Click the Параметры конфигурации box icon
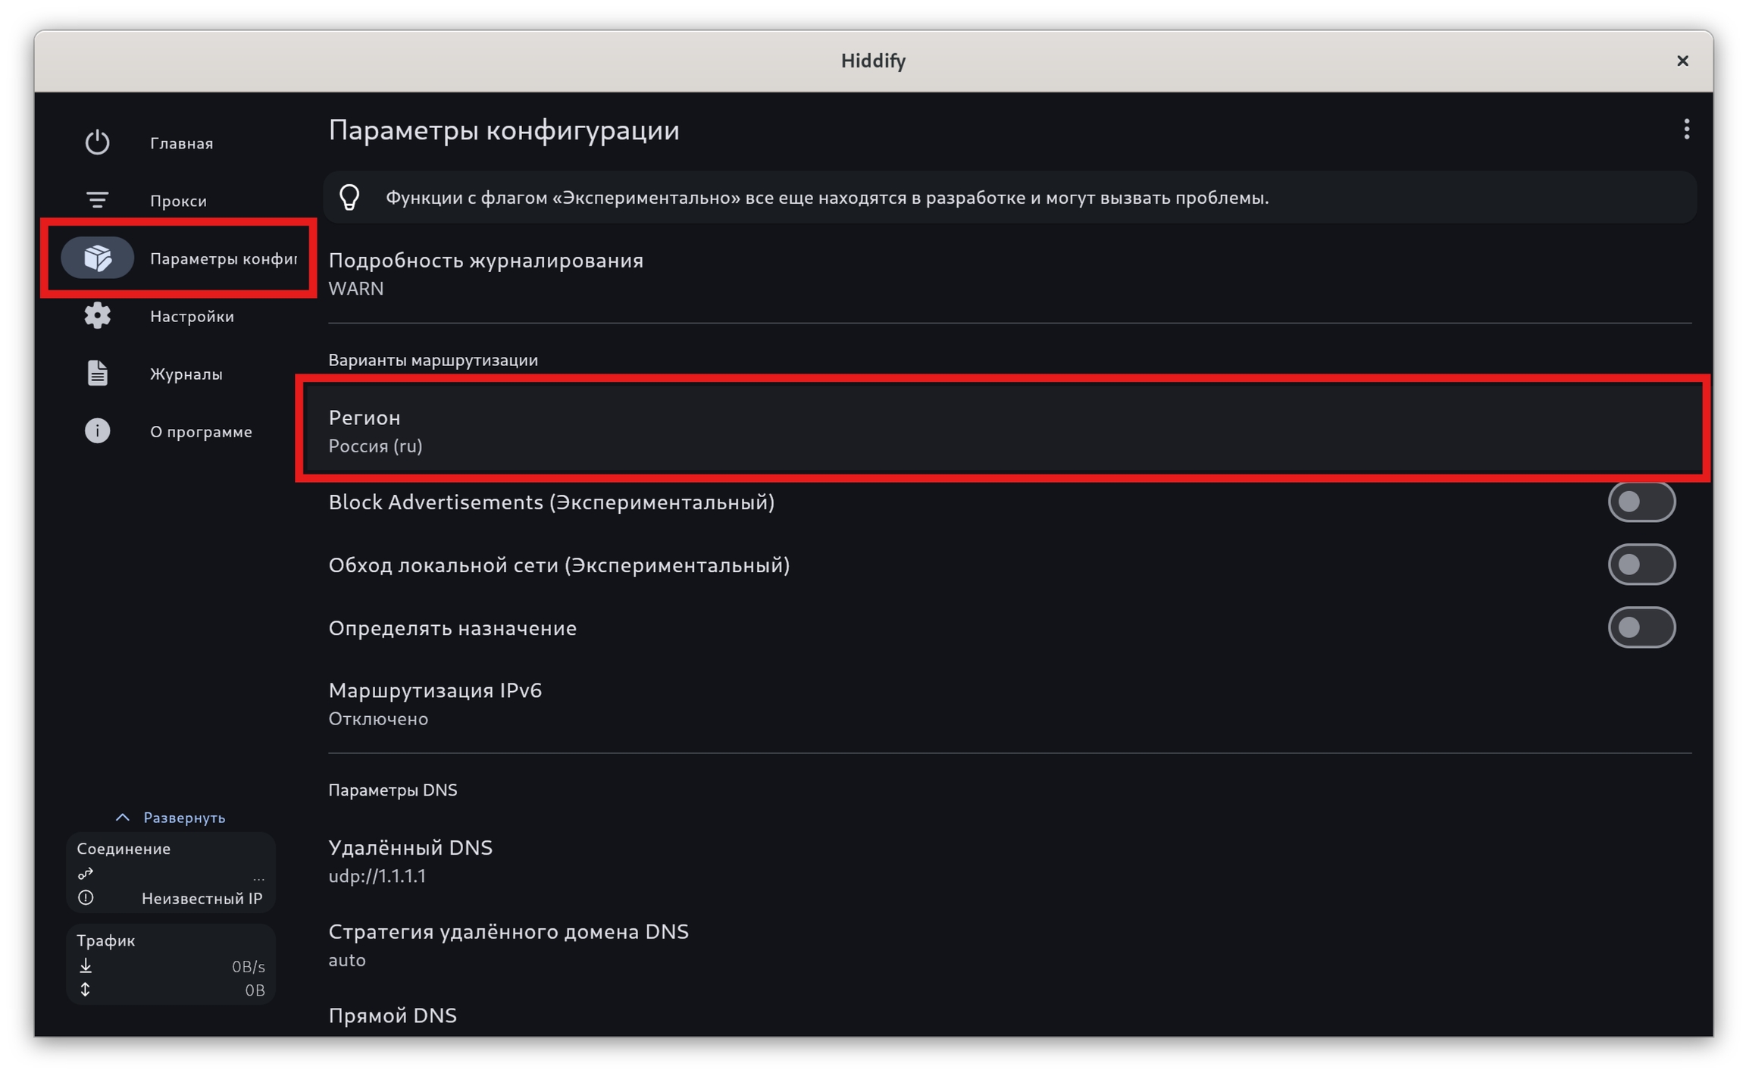 (98, 258)
